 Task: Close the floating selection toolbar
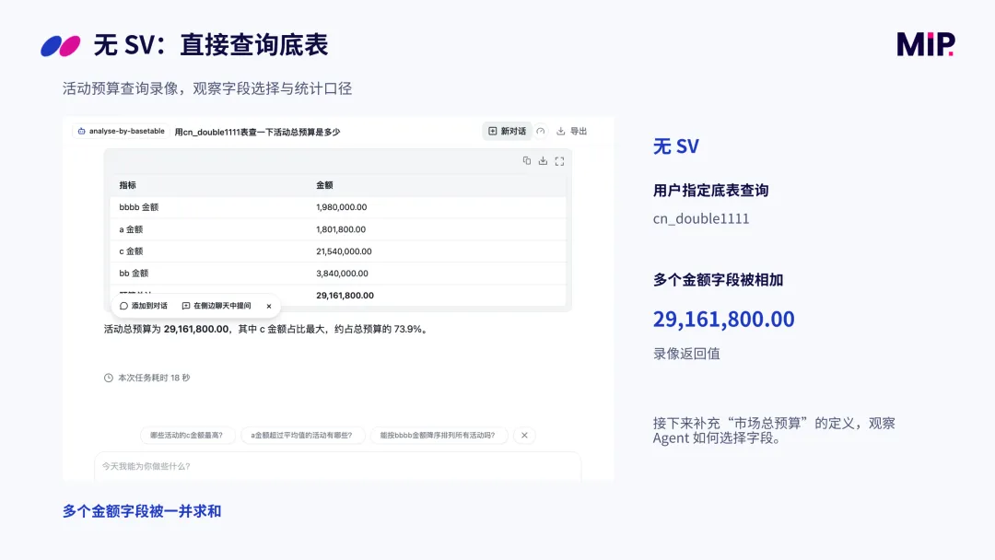click(269, 307)
